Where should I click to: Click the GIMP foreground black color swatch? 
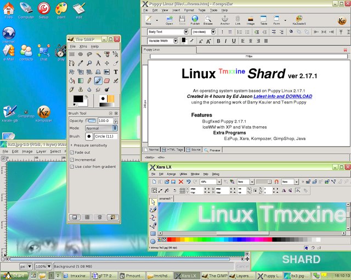78,99
